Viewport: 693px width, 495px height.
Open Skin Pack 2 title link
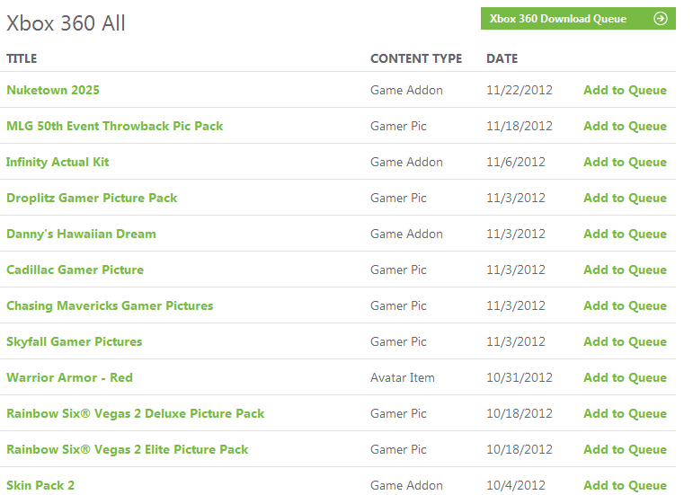coord(40,485)
